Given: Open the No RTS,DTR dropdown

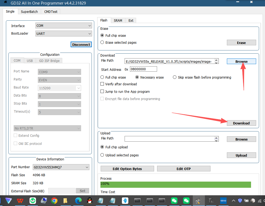Looking at the screenshot, I should click(47, 128).
